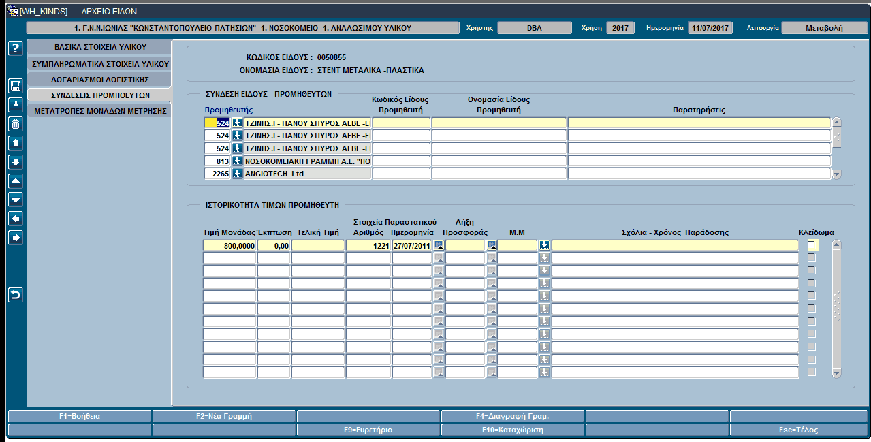Click F4=Διαγραφή Γραμ. button
This screenshot has height=442, width=871.
513,416
